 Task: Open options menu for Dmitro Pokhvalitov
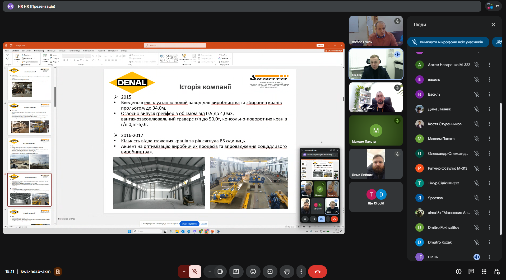tap(489, 227)
